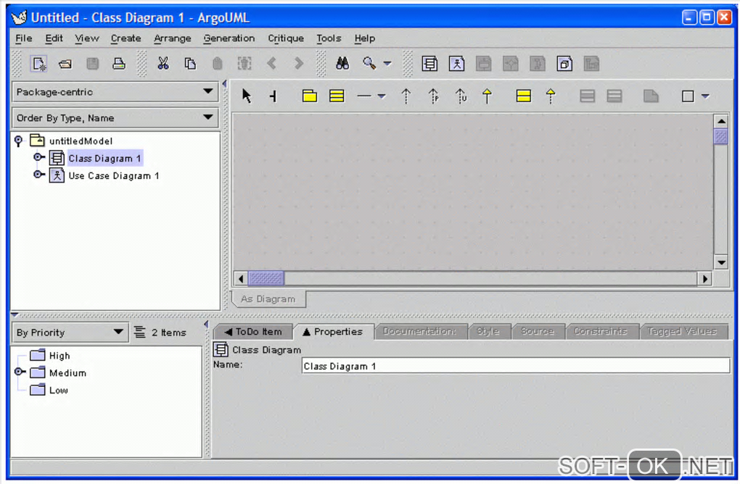Click the Name field showing Class Diagram 1
This screenshot has height=484, width=740.
point(515,366)
